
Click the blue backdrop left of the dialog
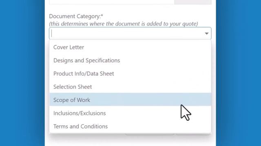point(22,73)
